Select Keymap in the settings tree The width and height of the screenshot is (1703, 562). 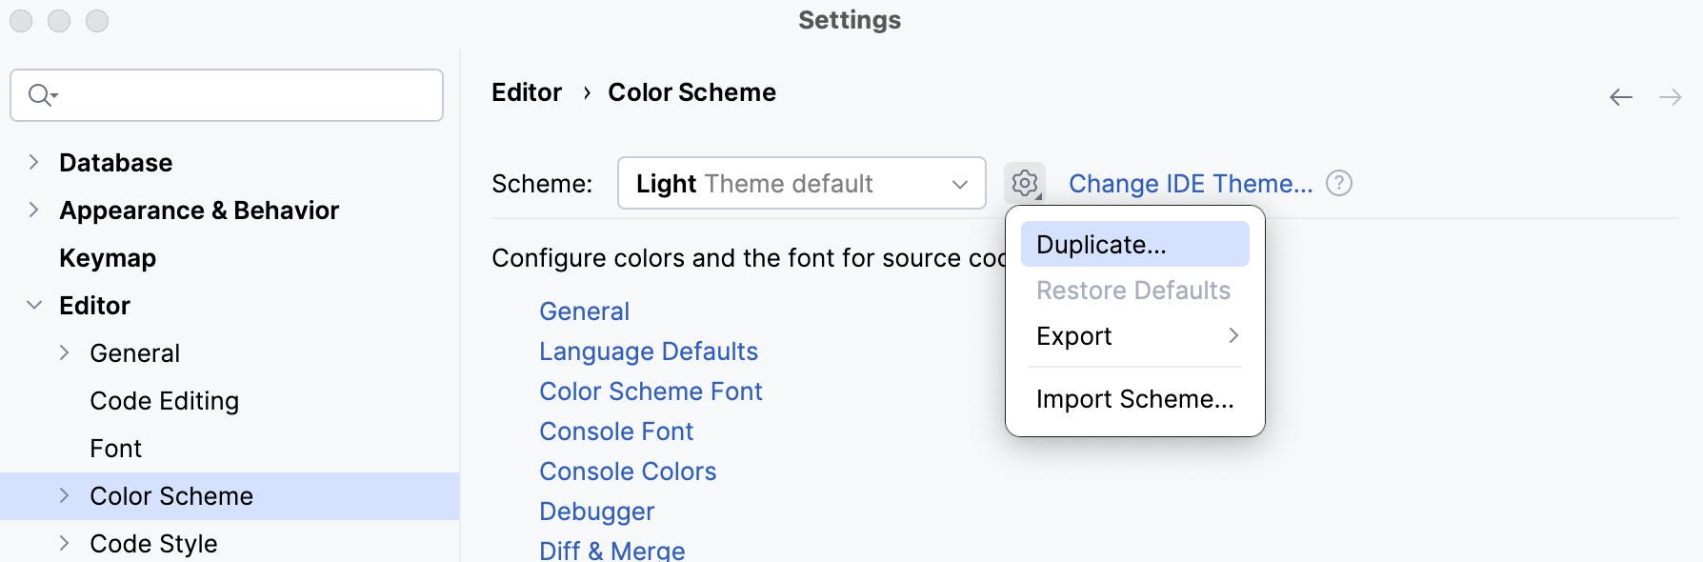pos(107,257)
